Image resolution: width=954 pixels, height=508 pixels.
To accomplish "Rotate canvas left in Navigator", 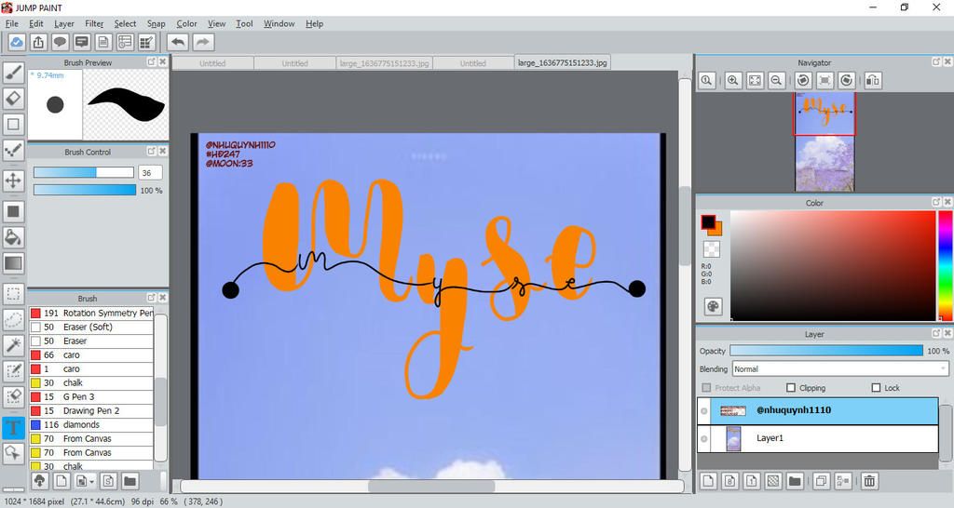I will pos(803,80).
